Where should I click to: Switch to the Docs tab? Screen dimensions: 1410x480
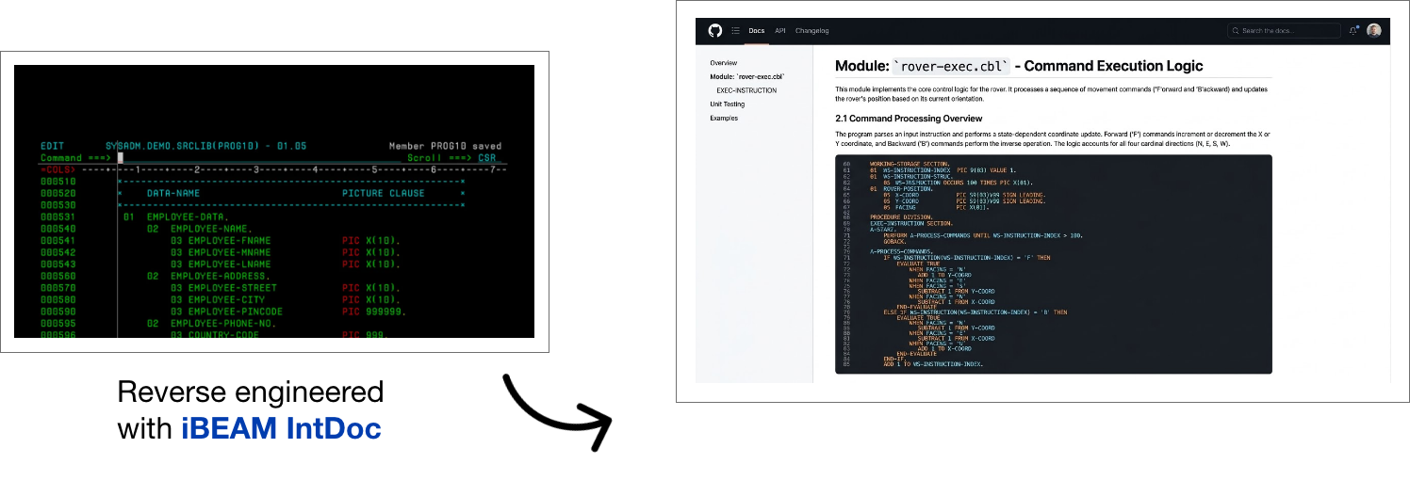pyautogui.click(x=756, y=31)
